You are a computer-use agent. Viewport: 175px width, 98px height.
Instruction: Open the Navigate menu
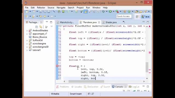pos(61,8)
